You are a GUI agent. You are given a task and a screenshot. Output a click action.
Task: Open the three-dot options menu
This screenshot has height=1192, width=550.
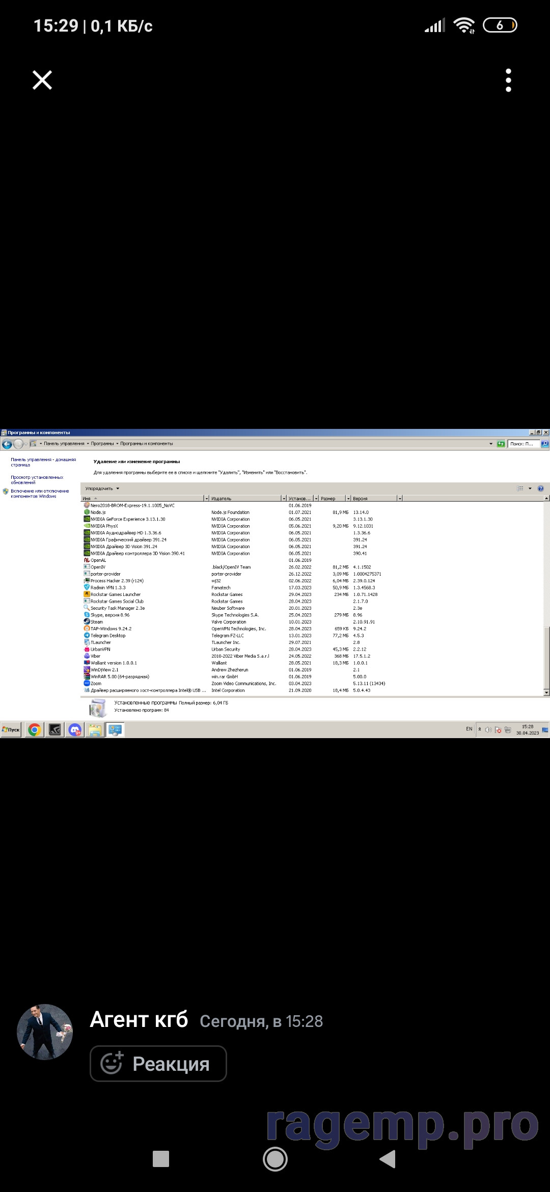(x=508, y=80)
